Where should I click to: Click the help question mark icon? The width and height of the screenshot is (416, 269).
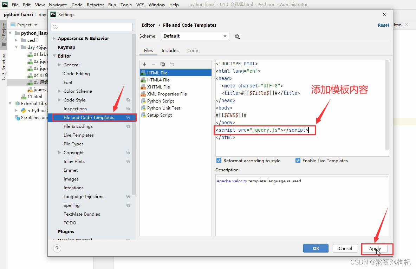click(x=57, y=249)
